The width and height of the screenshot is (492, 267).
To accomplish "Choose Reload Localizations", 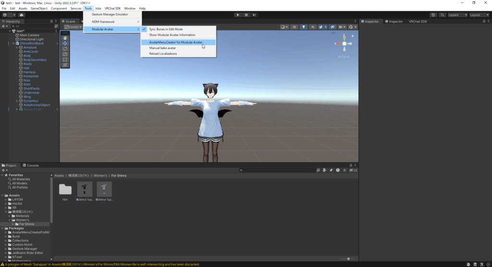I will coord(178,53).
